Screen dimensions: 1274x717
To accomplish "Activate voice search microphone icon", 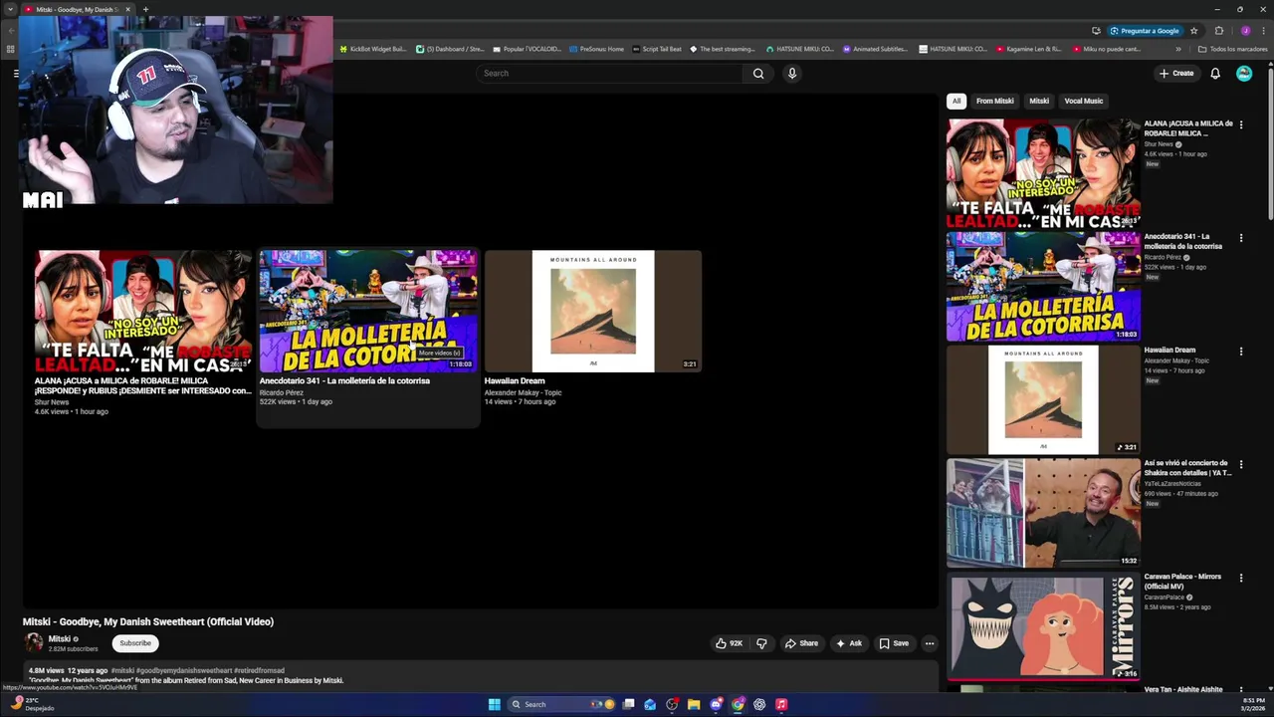I will click(x=792, y=73).
